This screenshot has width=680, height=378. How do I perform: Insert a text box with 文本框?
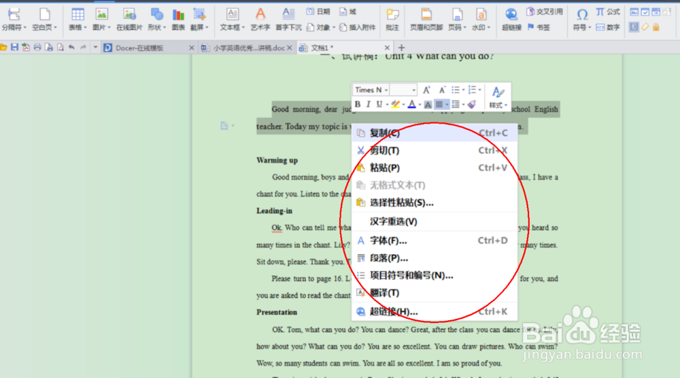click(x=232, y=20)
